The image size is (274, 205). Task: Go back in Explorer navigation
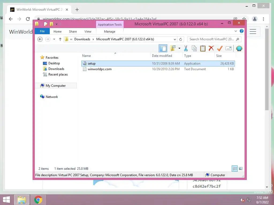click(x=40, y=39)
